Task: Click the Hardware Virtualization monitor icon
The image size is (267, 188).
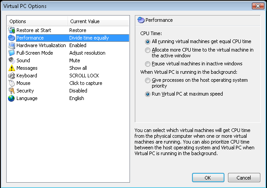Action: (12, 45)
